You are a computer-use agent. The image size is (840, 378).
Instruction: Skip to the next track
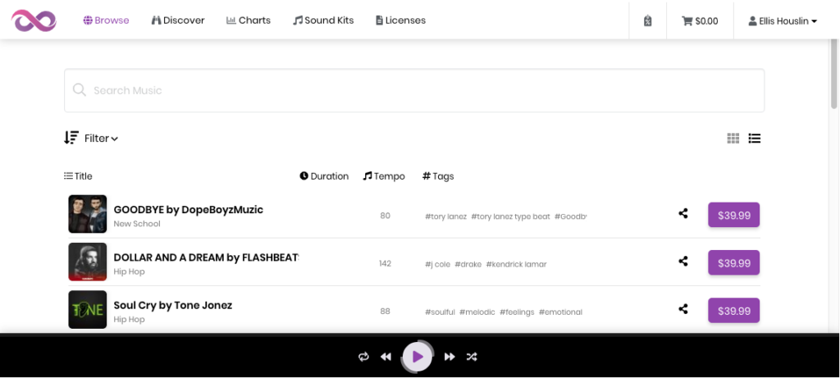[450, 357]
